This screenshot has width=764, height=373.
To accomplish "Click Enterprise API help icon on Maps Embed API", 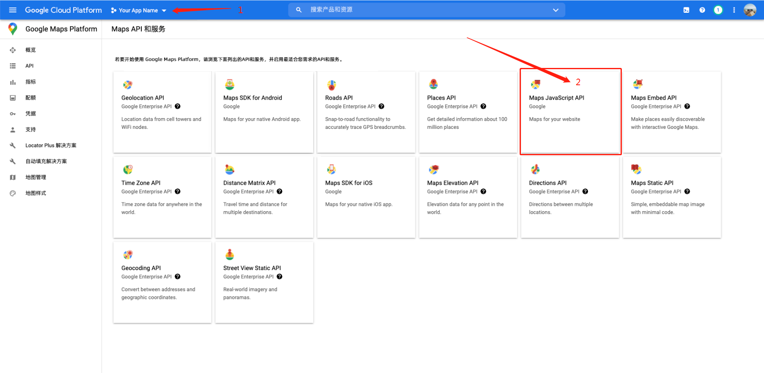I will tap(687, 106).
